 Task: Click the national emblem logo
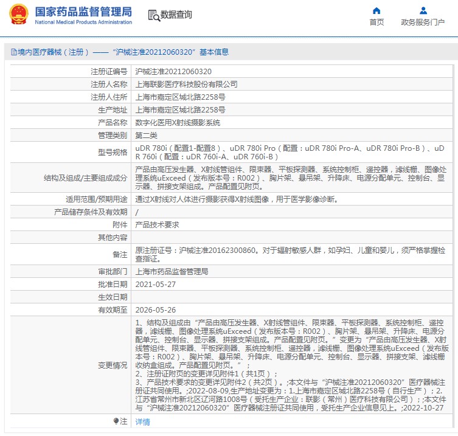pos(19,14)
